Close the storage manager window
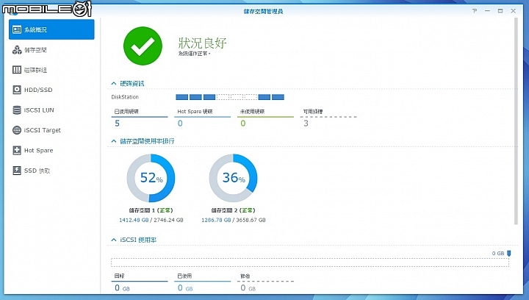Image resolution: width=529 pixels, height=300 pixels. click(513, 11)
